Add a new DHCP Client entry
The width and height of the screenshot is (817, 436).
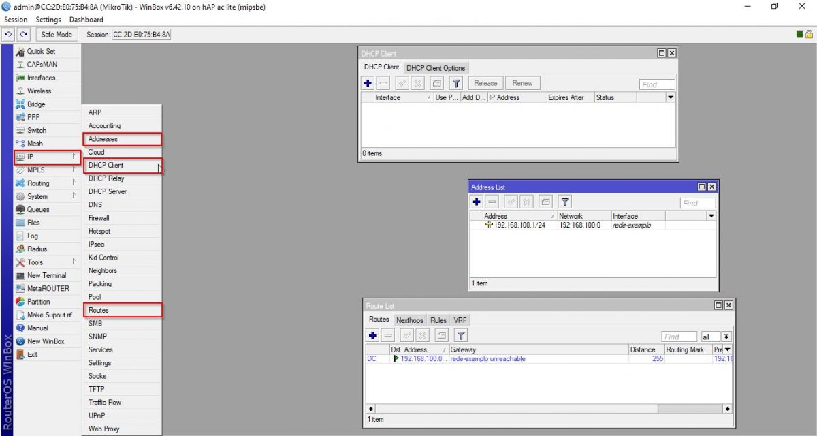click(x=367, y=82)
